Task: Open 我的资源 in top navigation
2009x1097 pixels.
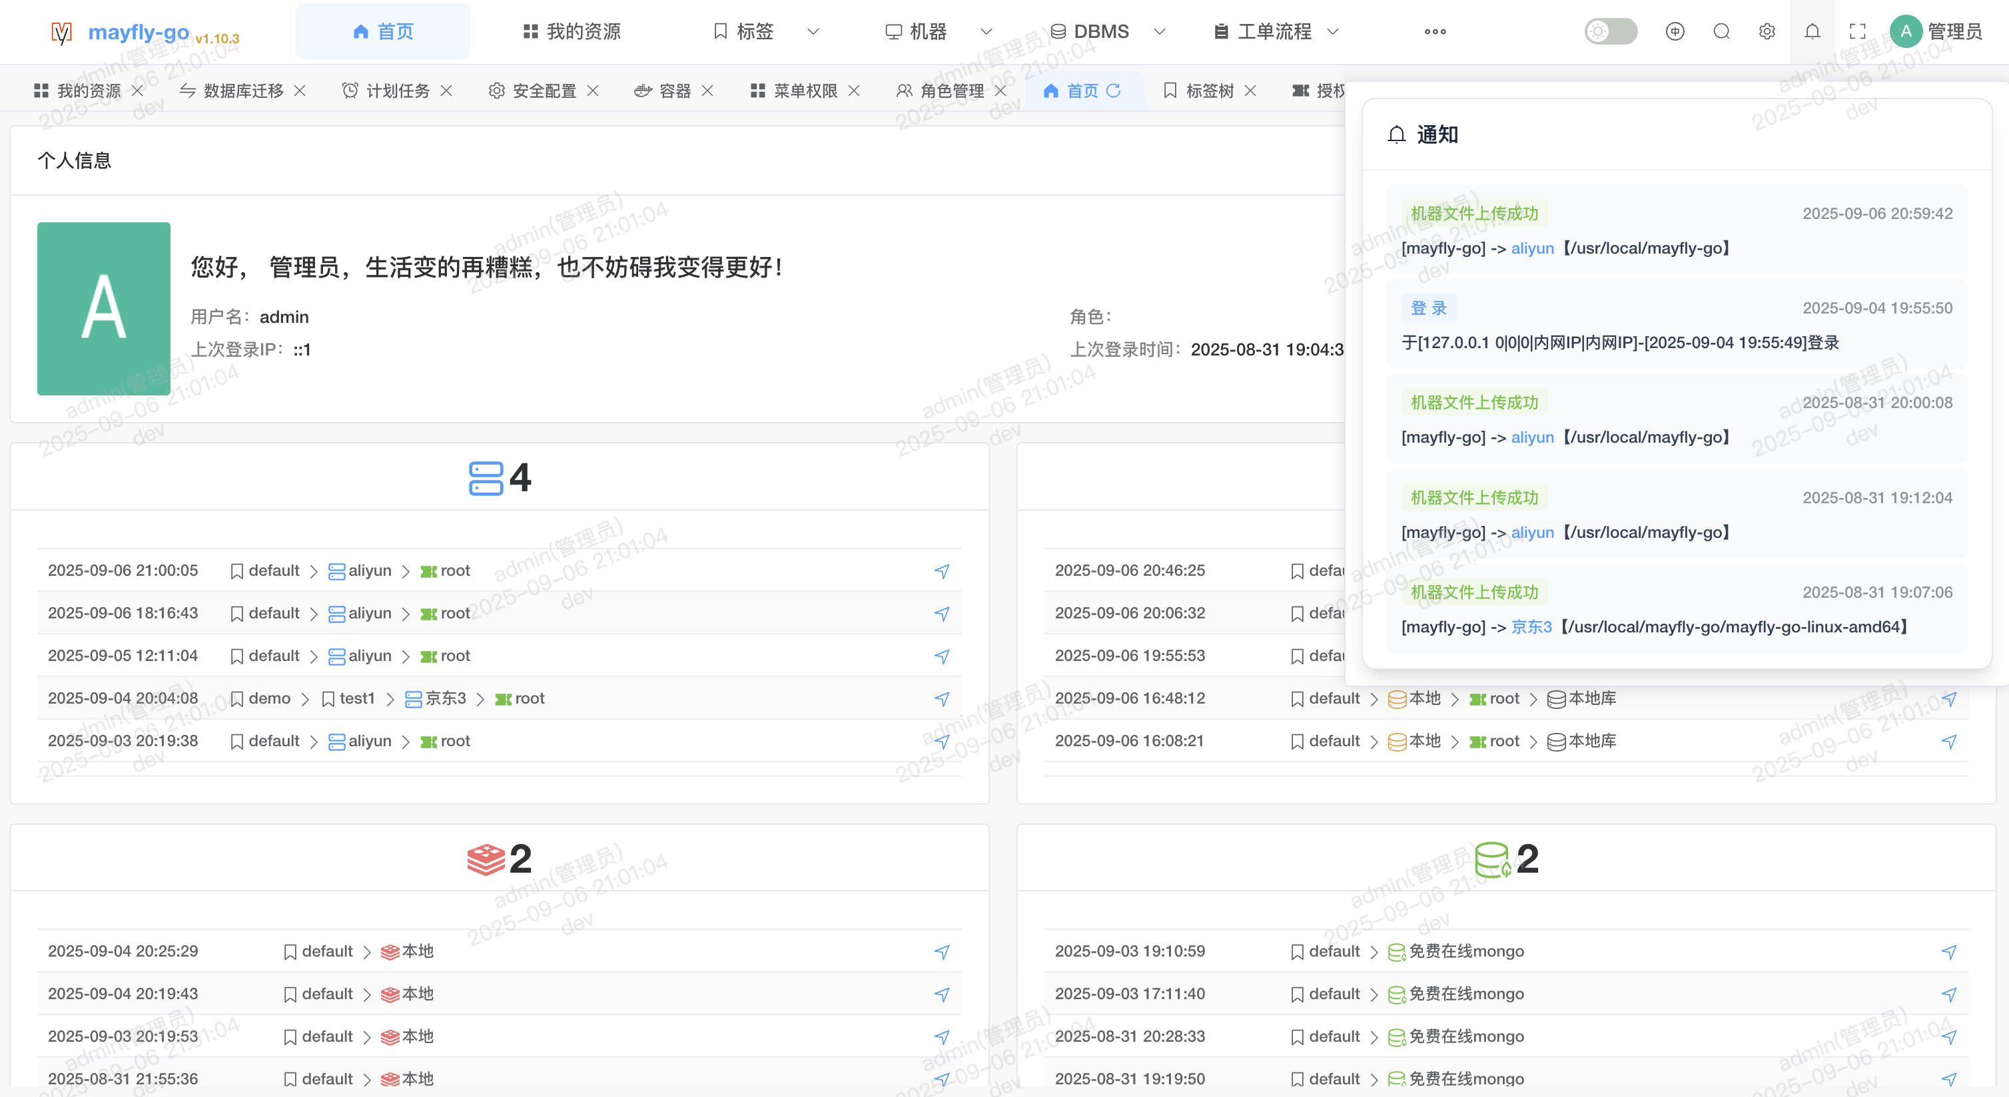Action: (x=572, y=31)
